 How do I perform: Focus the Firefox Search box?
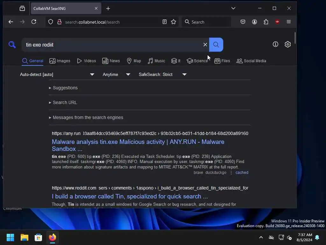(x=206, y=22)
